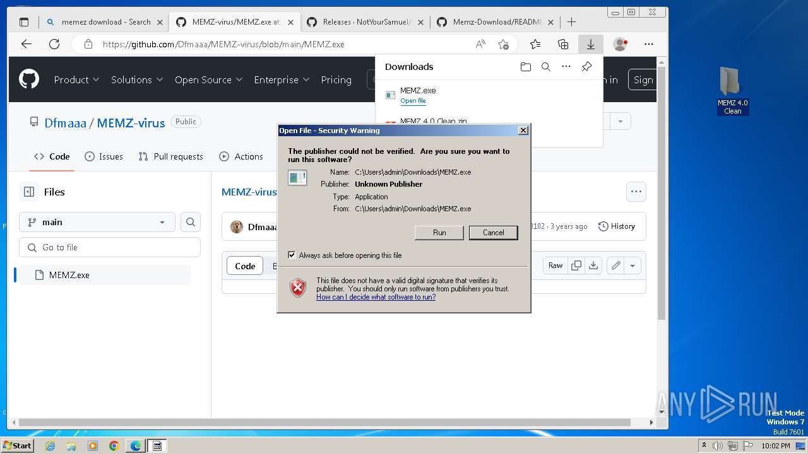Open the Favorites list icon
This screenshot has width=808, height=454.
(x=535, y=44)
